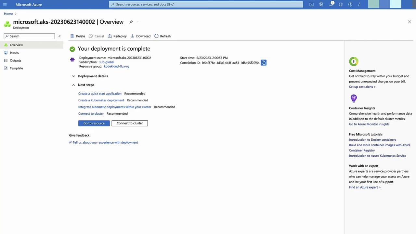
Task: Click the Go to resource button
Action: [94, 123]
